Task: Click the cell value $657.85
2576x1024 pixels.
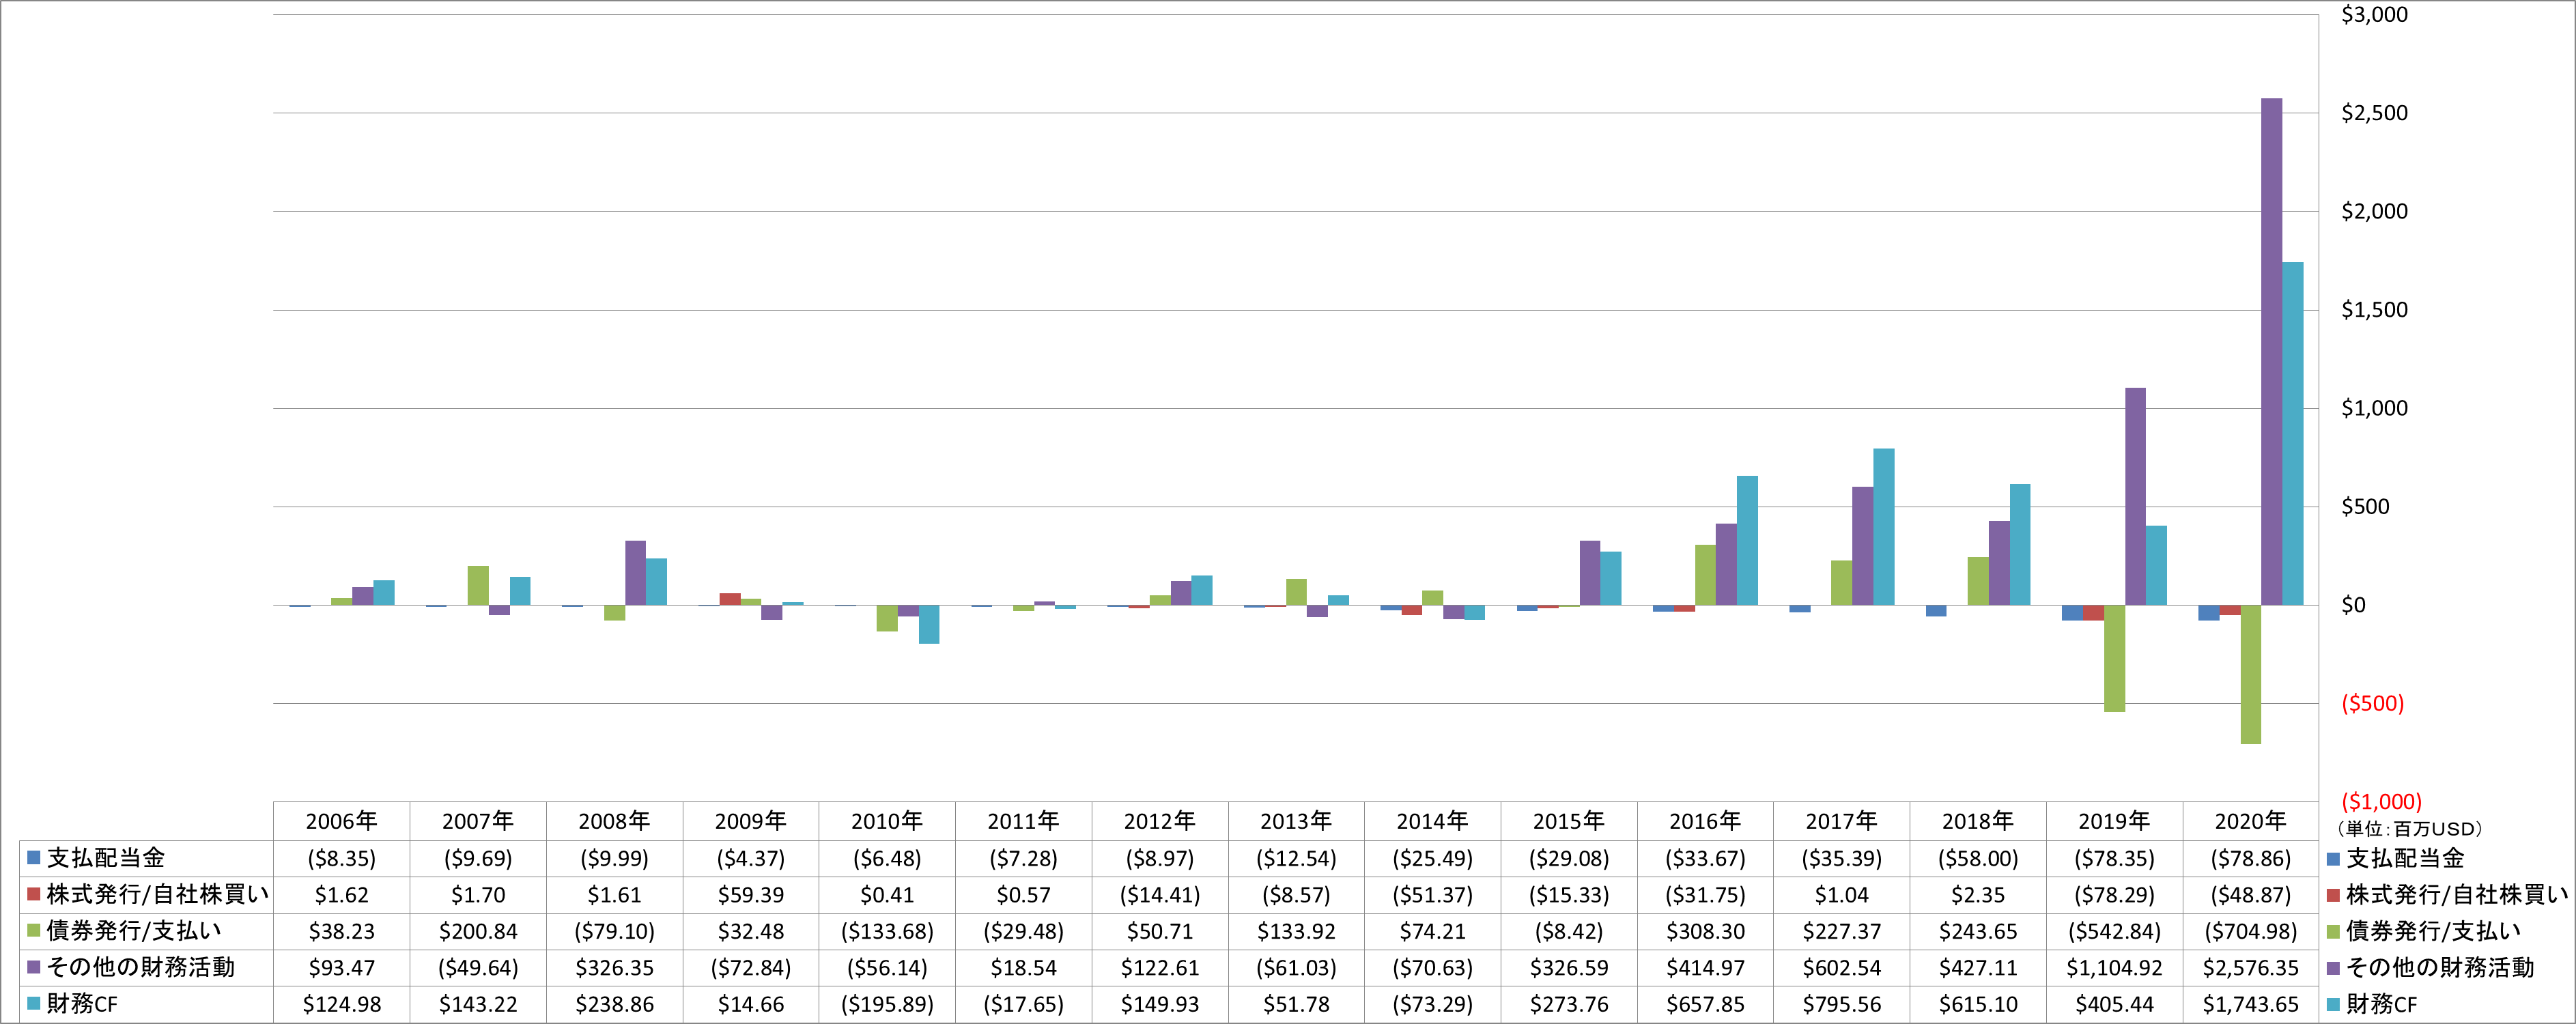Action: coord(1705,1004)
